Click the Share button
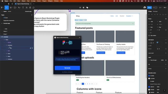 coord(149,8)
